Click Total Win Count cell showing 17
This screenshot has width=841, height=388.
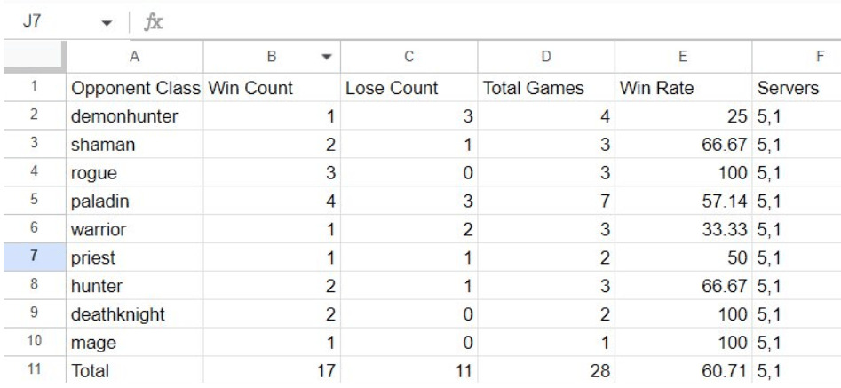[272, 370]
